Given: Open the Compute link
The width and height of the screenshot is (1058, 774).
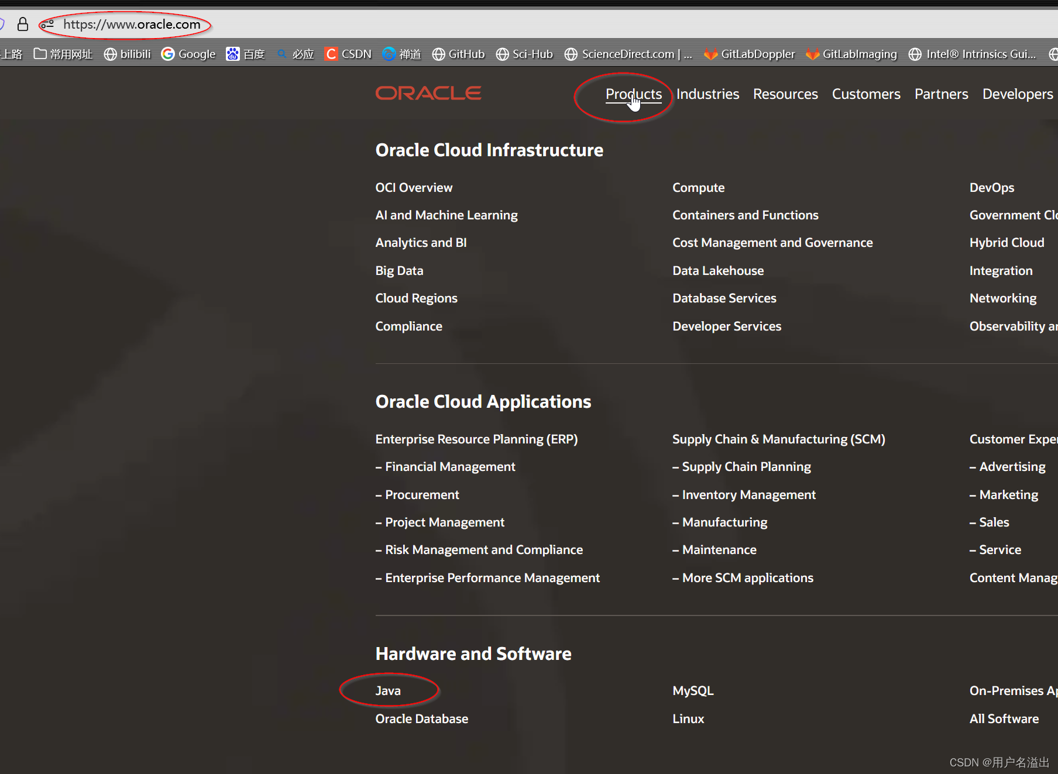Looking at the screenshot, I should (x=698, y=188).
